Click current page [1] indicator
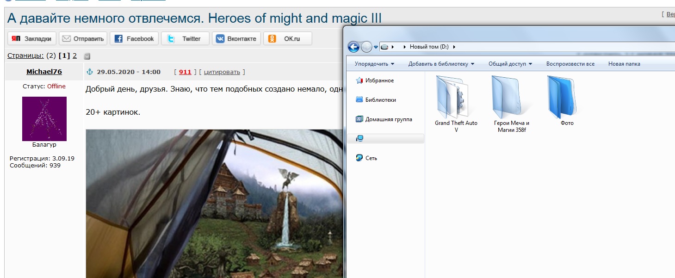 click(x=64, y=56)
